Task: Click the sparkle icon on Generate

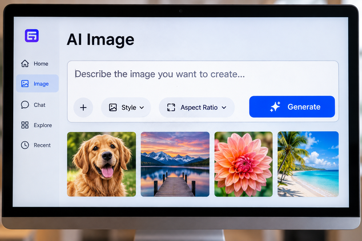Action: pos(275,107)
